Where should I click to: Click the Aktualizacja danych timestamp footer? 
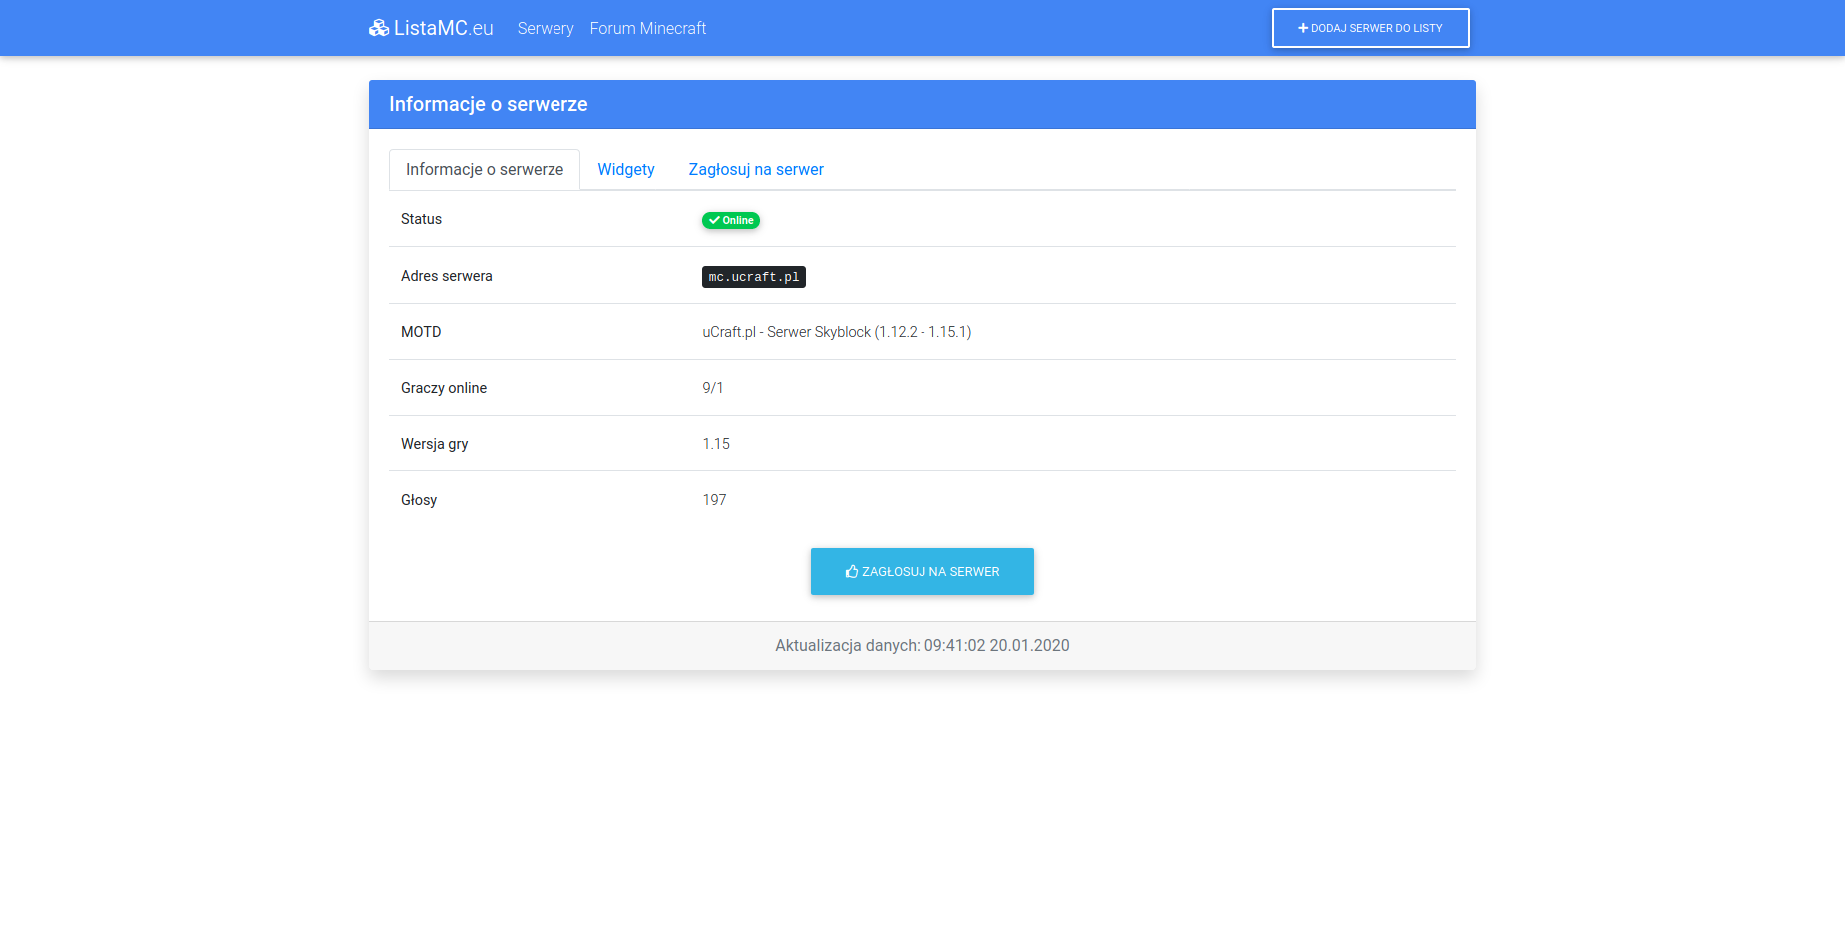click(x=922, y=646)
